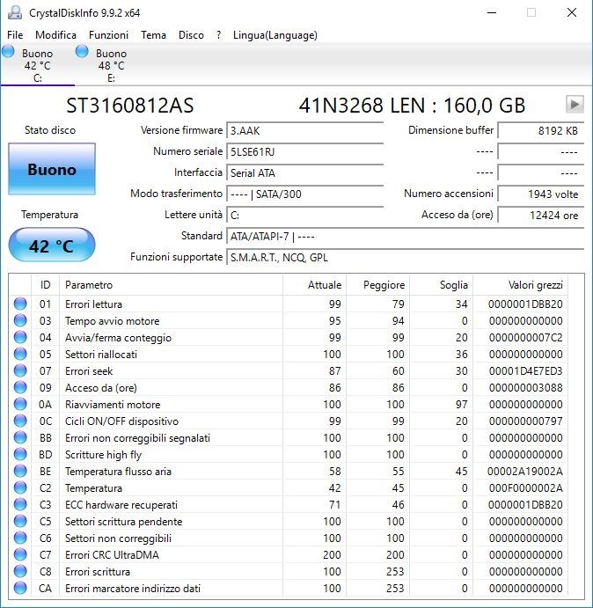Select the E: disk tab
593x608 pixels.
[112, 64]
